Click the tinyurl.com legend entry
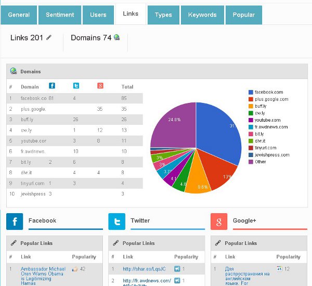Viewport: 312px width, 286px height. point(263,148)
